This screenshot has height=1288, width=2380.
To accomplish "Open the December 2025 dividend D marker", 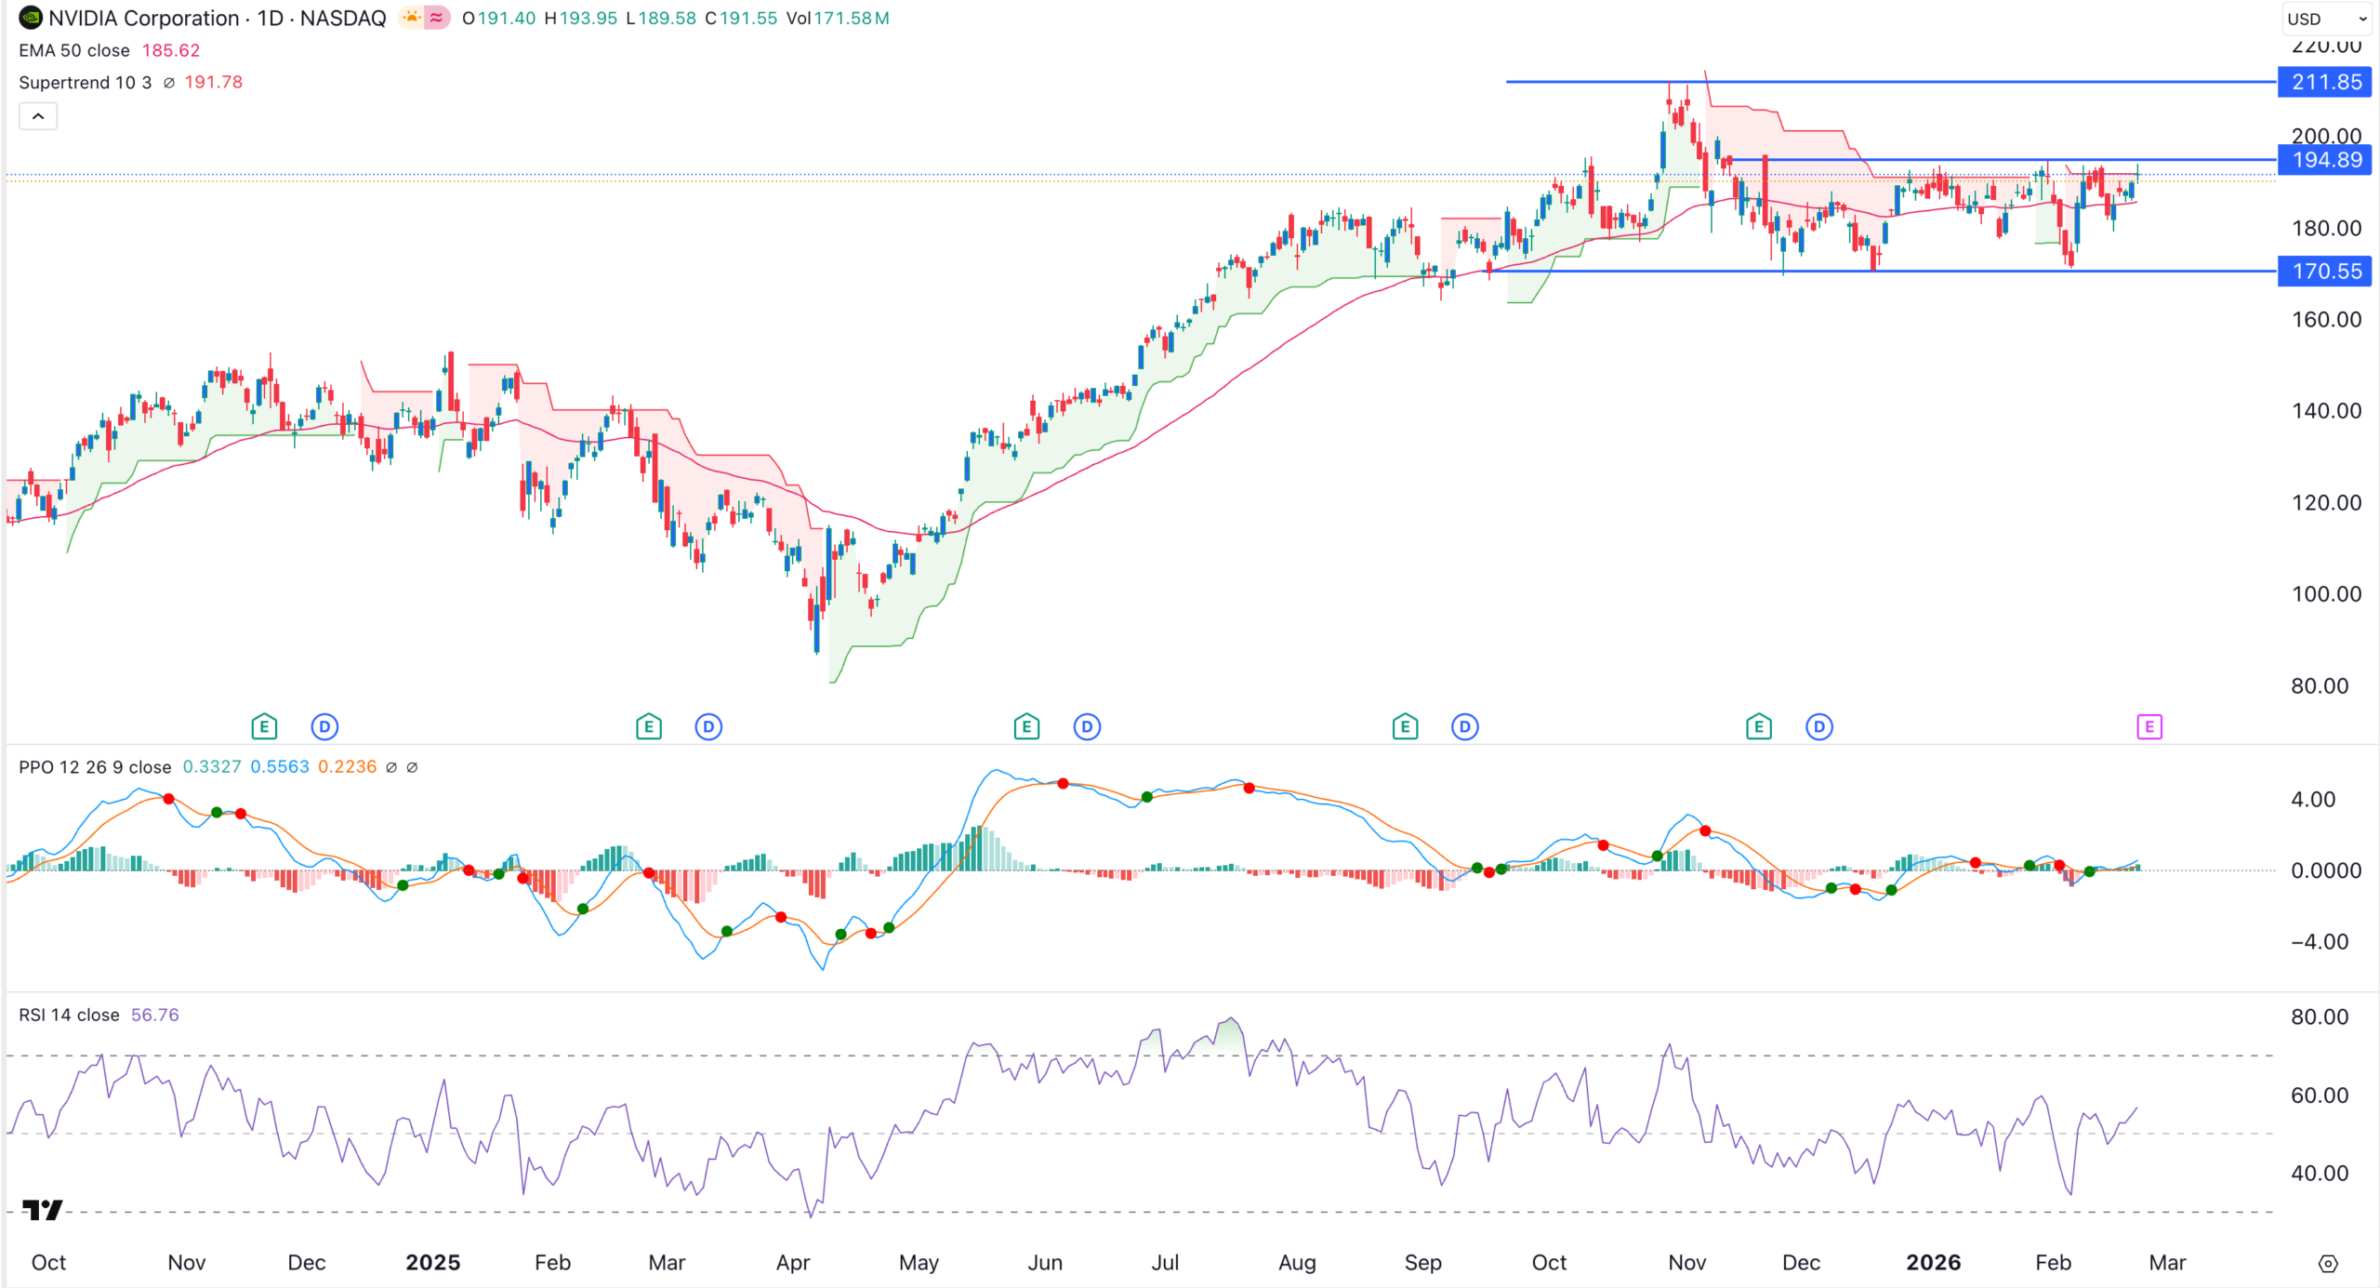I will (x=1819, y=726).
